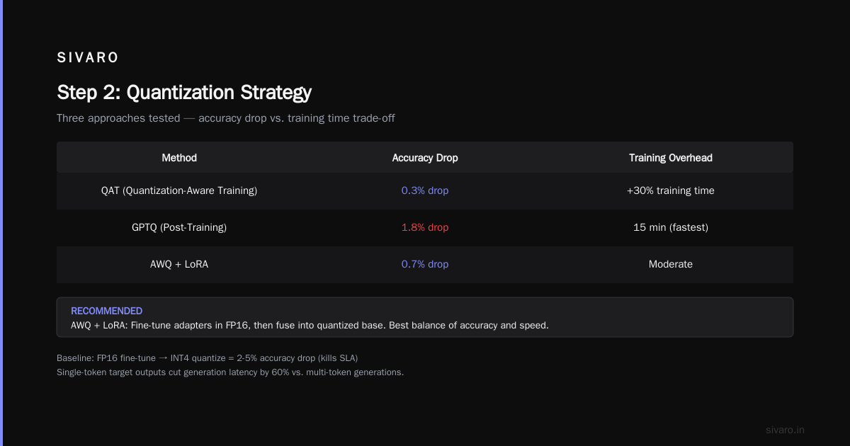850x446 pixels.
Task: Click the Baseline FP16 fine-tune footnote
Action: click(x=212, y=358)
